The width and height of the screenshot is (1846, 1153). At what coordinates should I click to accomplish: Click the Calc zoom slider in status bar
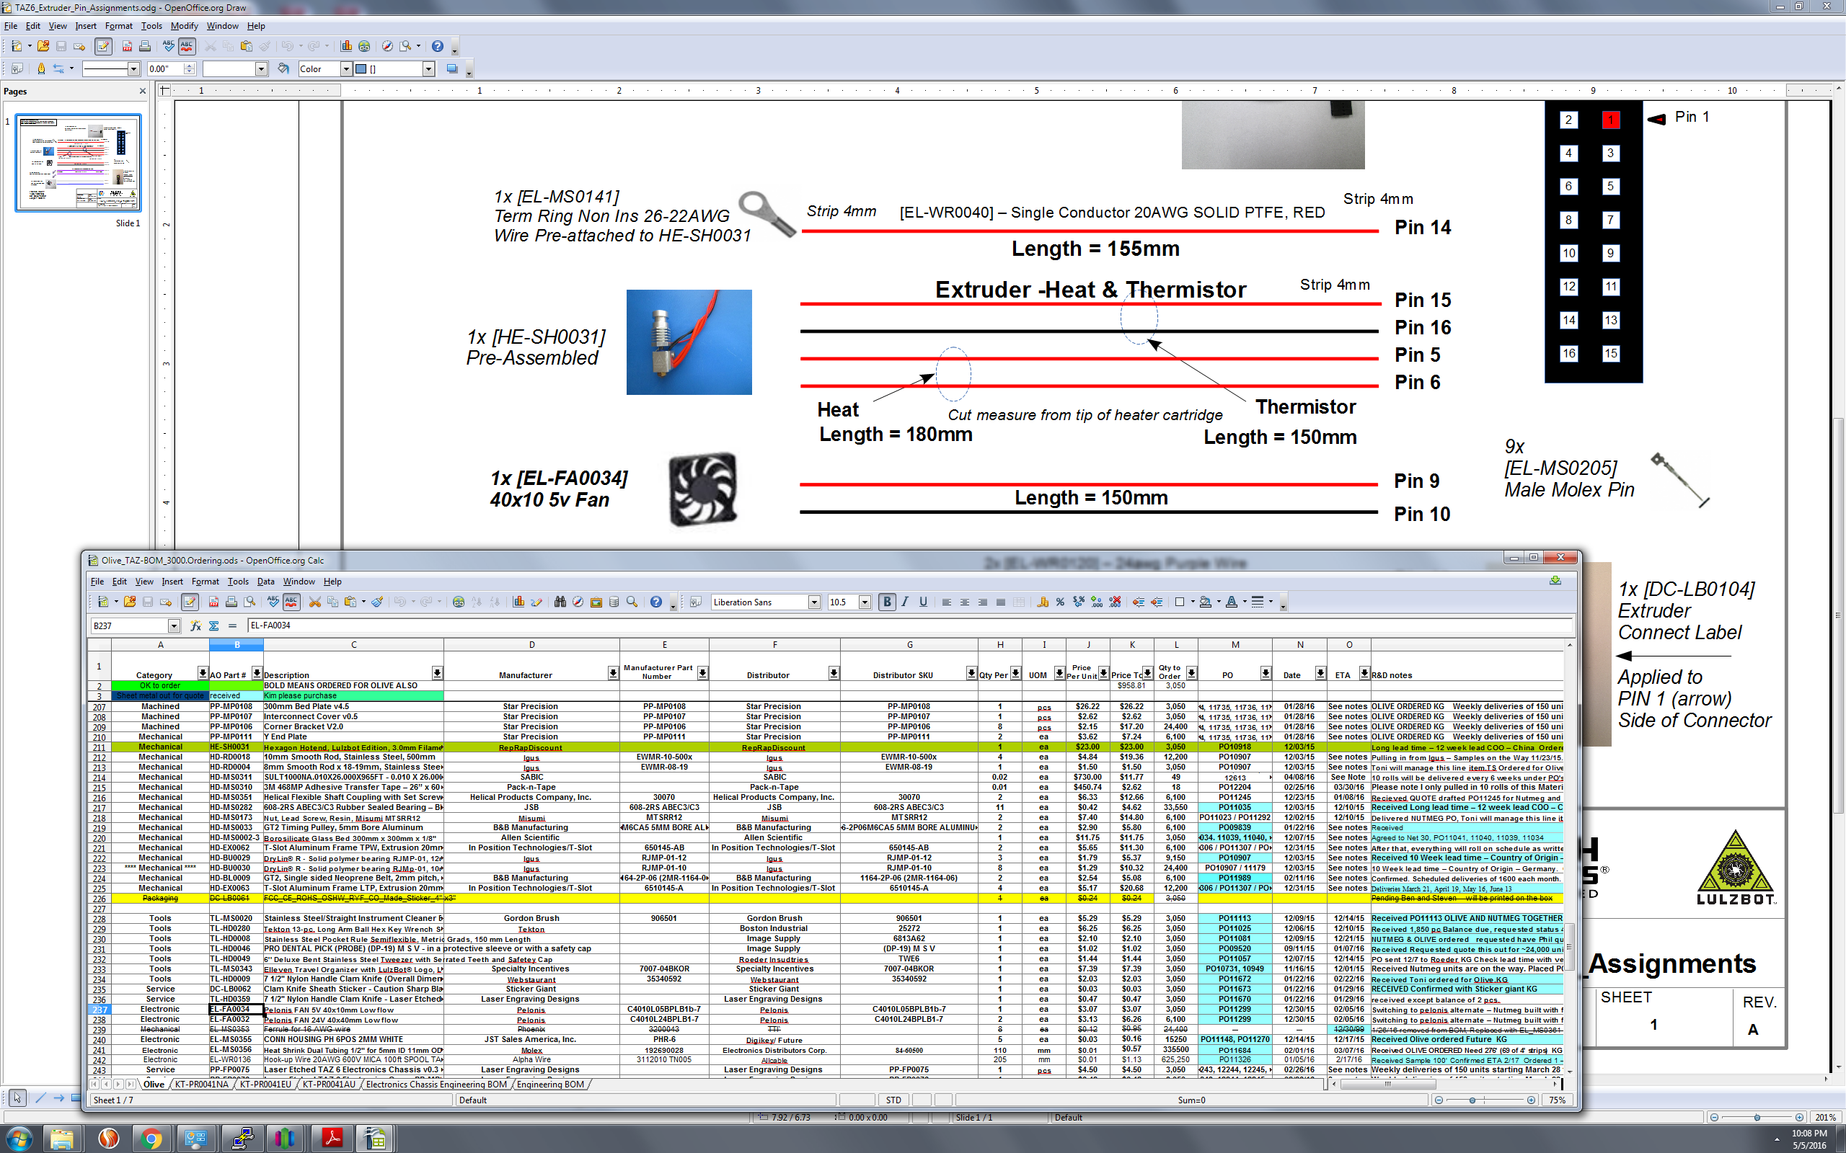1484,1100
